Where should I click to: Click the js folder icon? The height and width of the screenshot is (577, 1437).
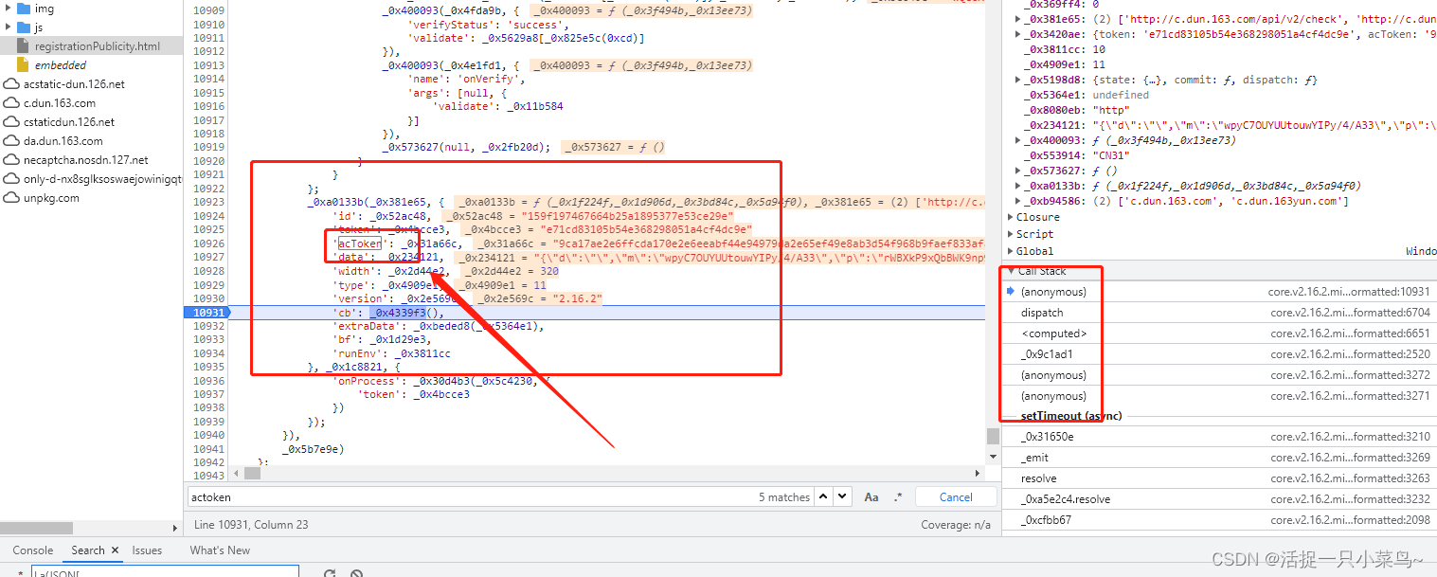tap(24, 27)
